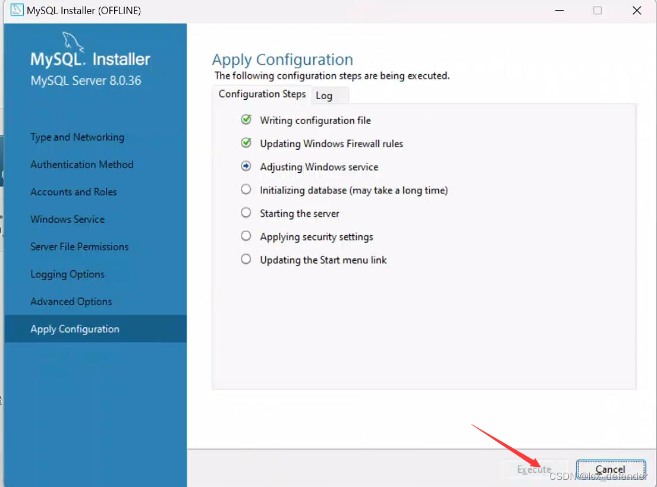Viewport: 657px width, 487px height.
Task: Click the greyed-out Execute button
Action: click(534, 469)
